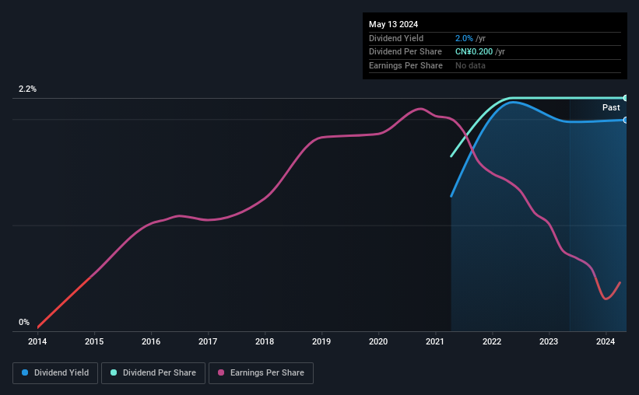639x395 pixels.
Task: Click the pink Earnings Per Share legend dot
Action: click(x=221, y=372)
